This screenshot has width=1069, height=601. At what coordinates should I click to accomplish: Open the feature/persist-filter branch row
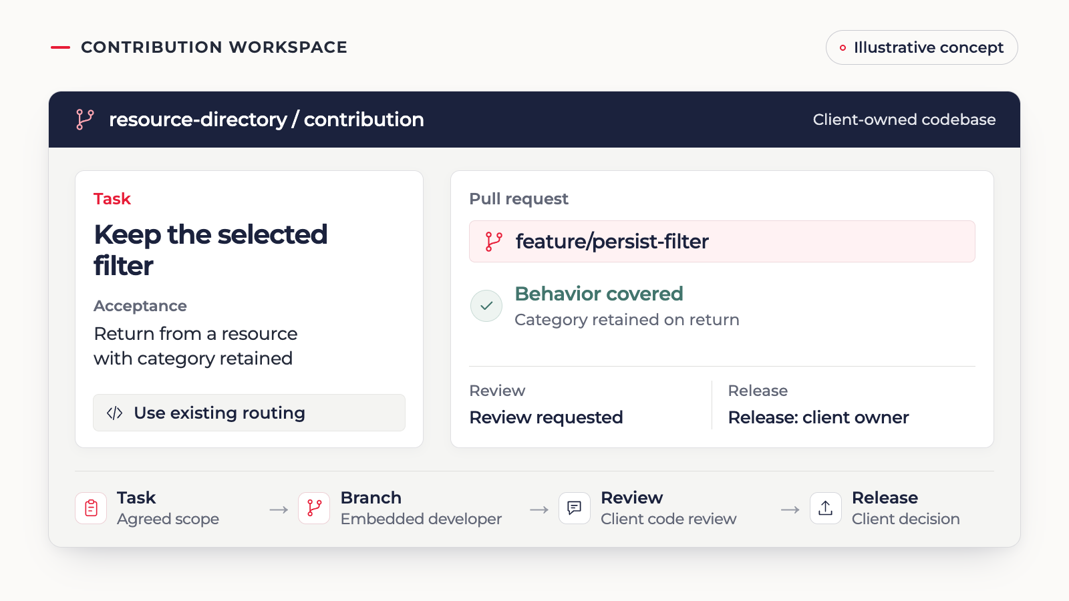point(722,242)
